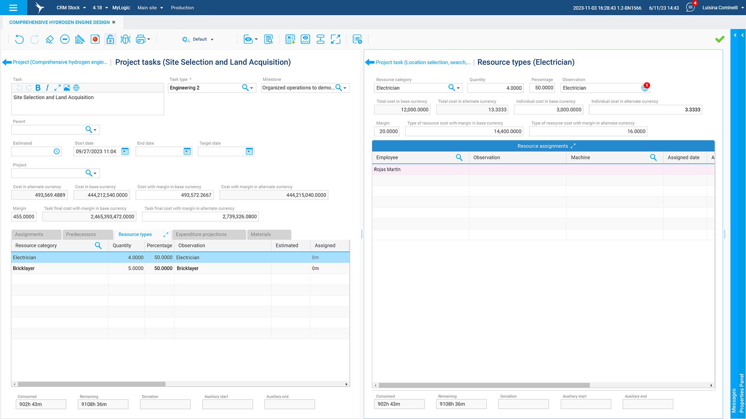
Task: Click fullscreen expand arrows toolbar icon
Action: [335, 39]
